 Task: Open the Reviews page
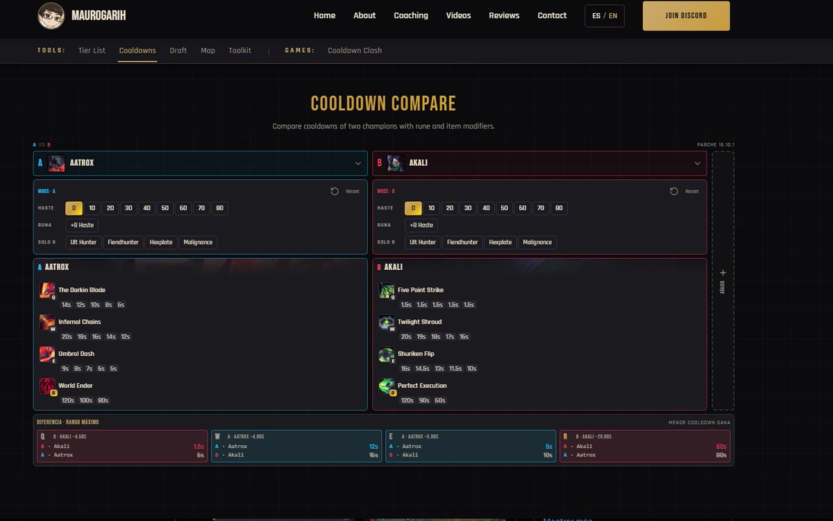tap(504, 15)
